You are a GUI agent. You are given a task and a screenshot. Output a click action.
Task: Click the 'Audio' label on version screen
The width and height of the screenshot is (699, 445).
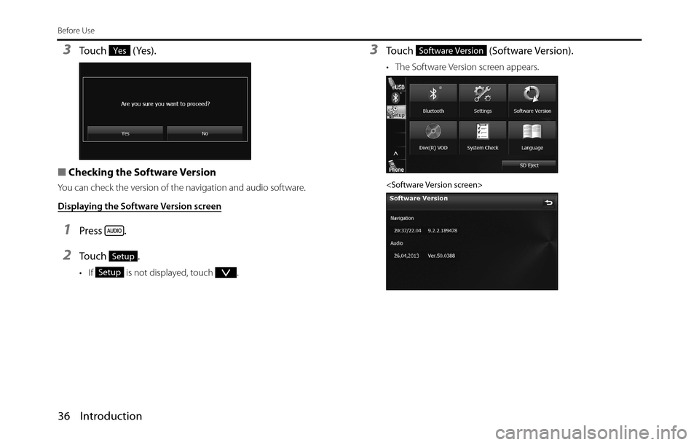click(x=397, y=243)
